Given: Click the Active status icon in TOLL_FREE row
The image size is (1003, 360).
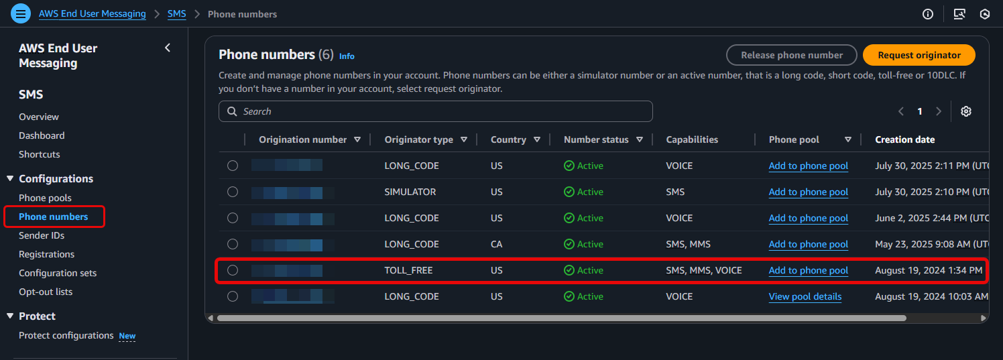Looking at the screenshot, I should (x=569, y=270).
